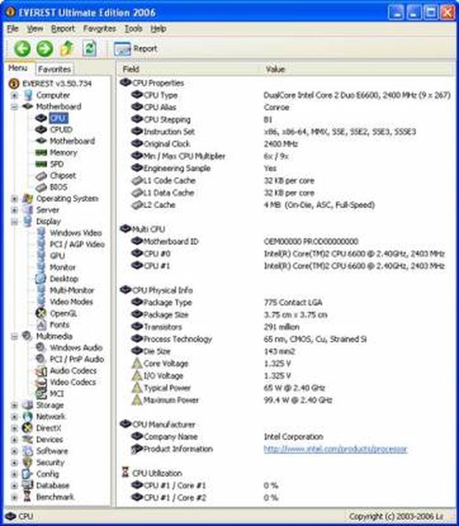Expand the Security tree node

click(14, 463)
